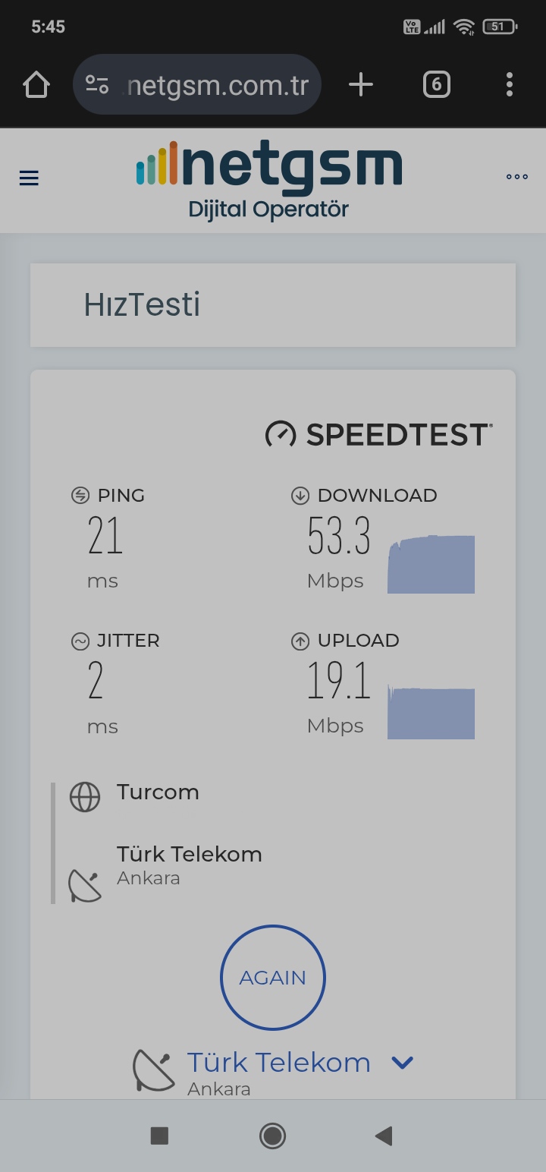Tap the Speedtest gauge logo

tap(281, 435)
